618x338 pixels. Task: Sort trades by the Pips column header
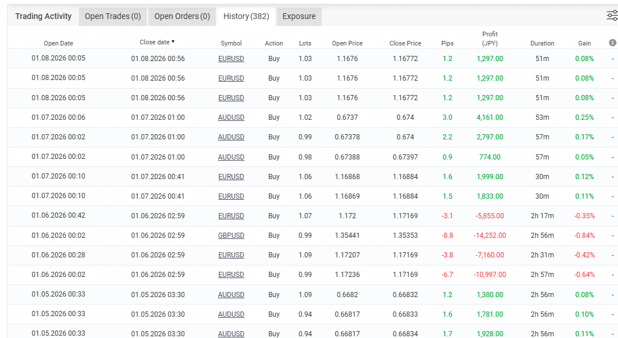tap(447, 43)
